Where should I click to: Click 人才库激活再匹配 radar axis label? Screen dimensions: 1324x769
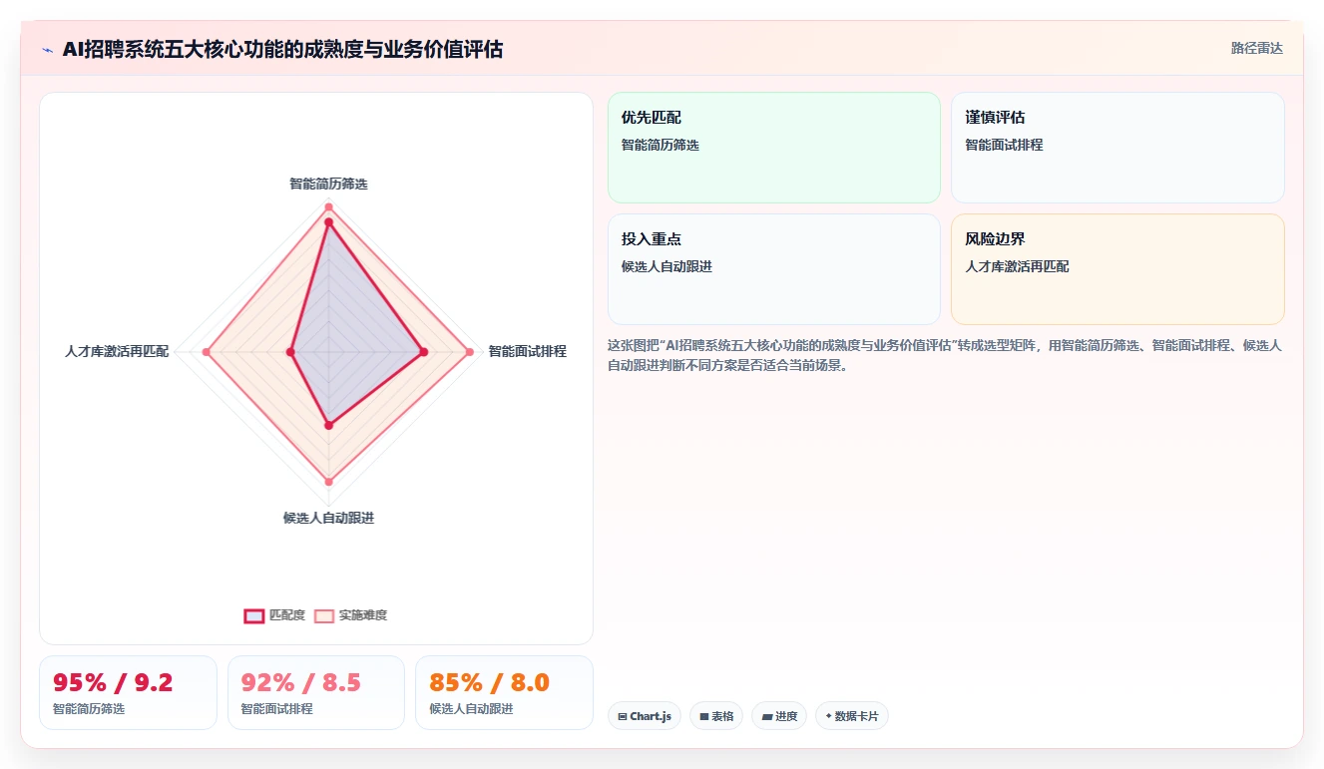[x=117, y=351]
